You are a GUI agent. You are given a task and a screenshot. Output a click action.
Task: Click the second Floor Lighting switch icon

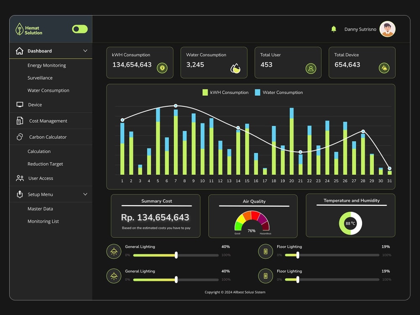[265, 276]
